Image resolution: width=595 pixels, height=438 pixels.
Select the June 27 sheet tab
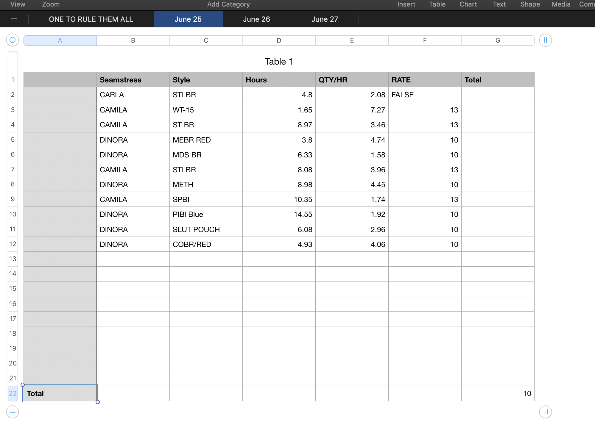click(x=325, y=19)
